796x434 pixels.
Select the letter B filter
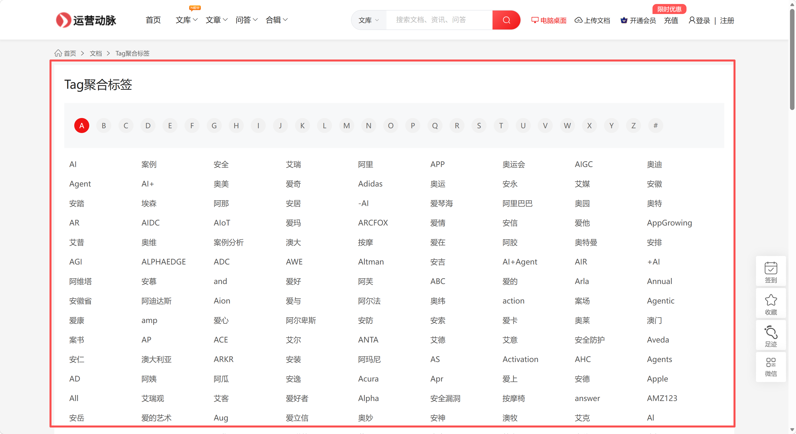(104, 125)
